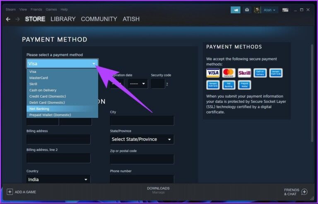Click the Add a Game plus icon

[x=10, y=192]
